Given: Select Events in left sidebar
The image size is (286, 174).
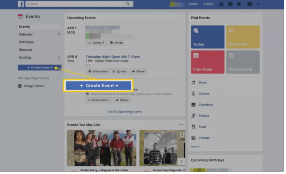Looking at the screenshot, I should tap(39, 26).
